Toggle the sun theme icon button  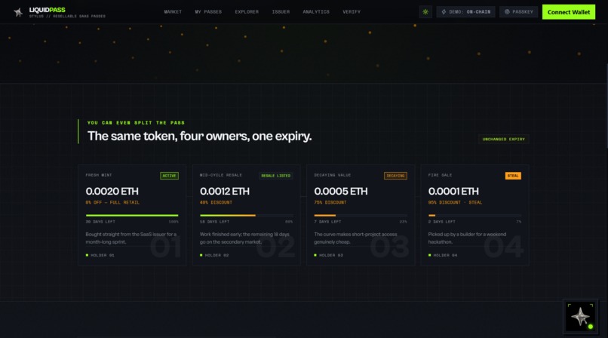425,12
